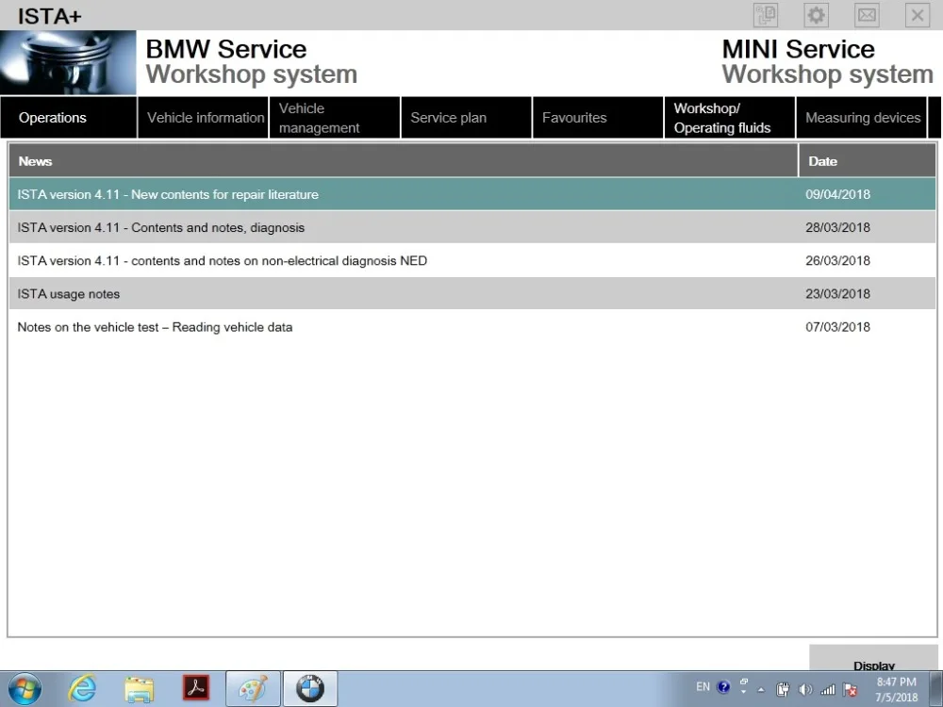Click the MINI Service Workshop system text

tap(828, 62)
